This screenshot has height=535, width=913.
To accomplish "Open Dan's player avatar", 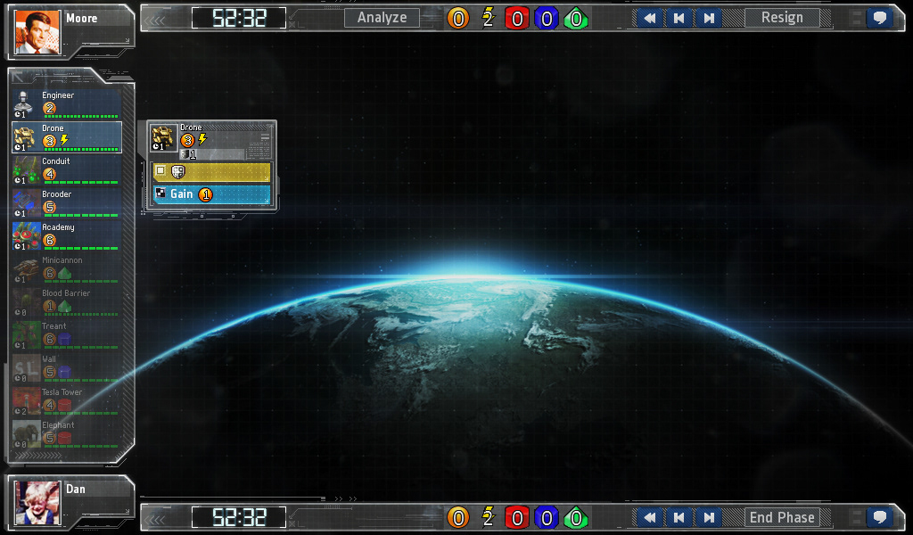I will click(37, 502).
